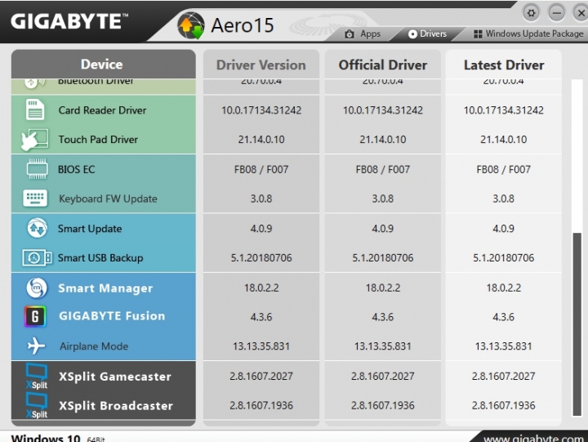588x442 pixels.
Task: Select the Card Reader Driver row label
Action: click(102, 110)
